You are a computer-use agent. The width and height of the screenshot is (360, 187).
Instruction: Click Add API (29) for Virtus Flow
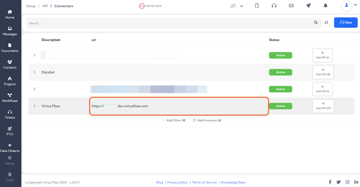323,106
